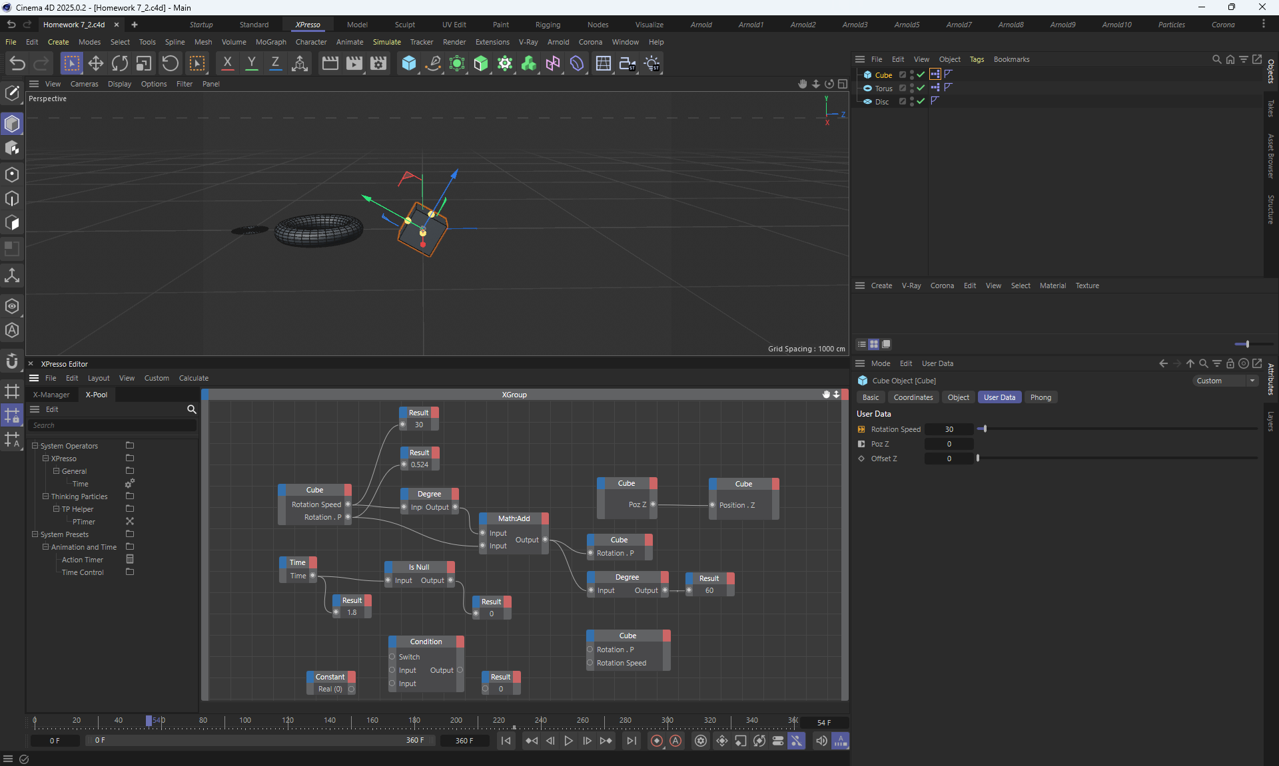Toggle the Autokeying button
Image resolution: width=1279 pixels, height=766 pixels.
pos(675,741)
